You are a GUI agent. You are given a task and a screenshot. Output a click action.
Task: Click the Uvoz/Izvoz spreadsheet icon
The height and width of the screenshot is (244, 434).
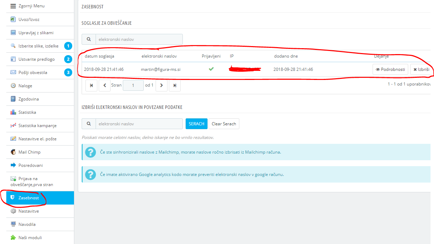(x=13, y=20)
